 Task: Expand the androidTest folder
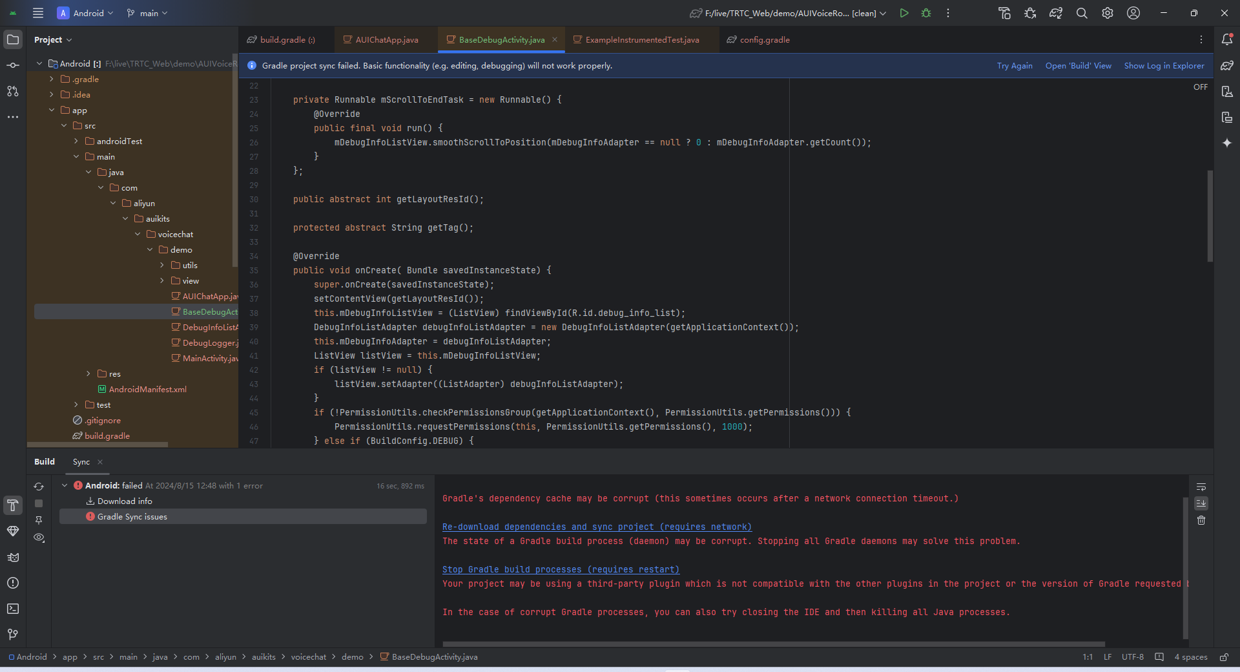(76, 142)
